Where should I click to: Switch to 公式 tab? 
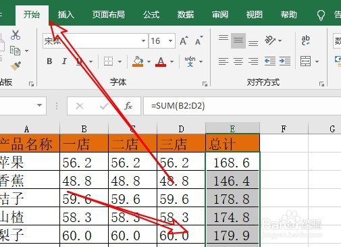(151, 15)
